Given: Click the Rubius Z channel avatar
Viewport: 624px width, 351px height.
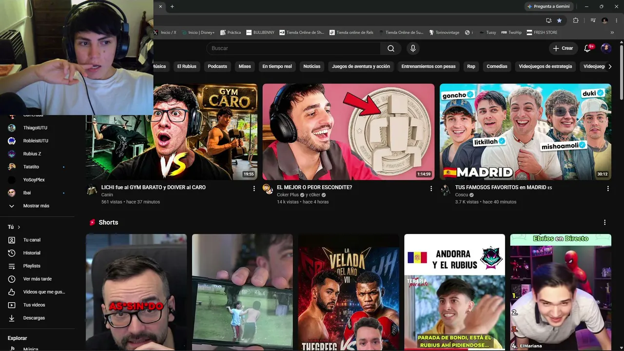Looking at the screenshot, I should coord(12,154).
